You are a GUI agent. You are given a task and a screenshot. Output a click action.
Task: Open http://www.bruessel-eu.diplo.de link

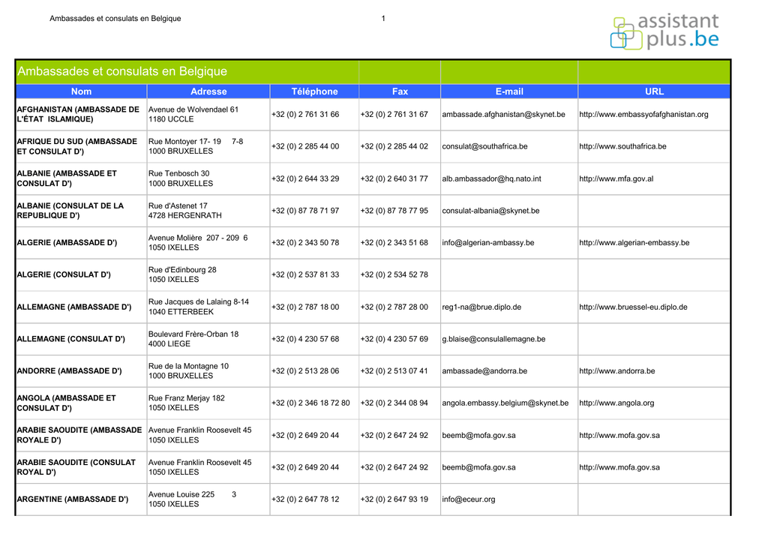click(633, 307)
